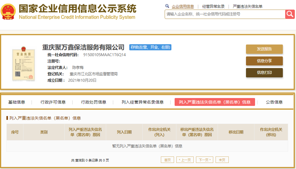Viewport: 296px width, 169px height.
Task: Select the credit code 91500105MAAC1T6Q14
Action: coord(105,55)
